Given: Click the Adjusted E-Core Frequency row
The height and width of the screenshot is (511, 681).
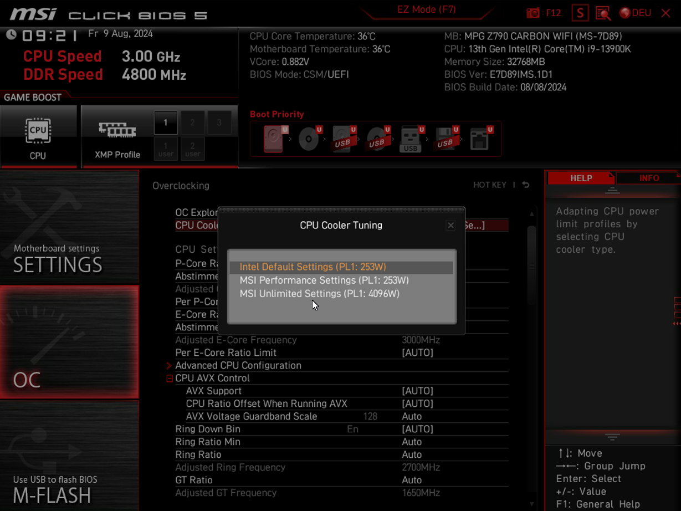Looking at the screenshot, I should pyautogui.click(x=341, y=340).
